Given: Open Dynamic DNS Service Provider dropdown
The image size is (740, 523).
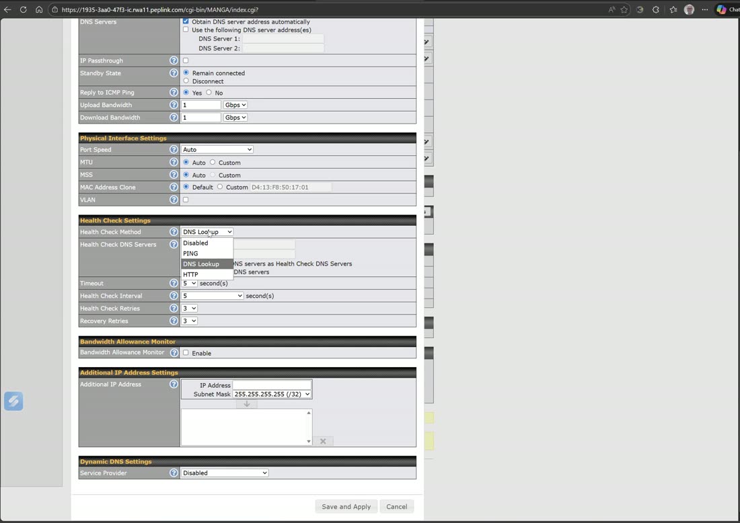Looking at the screenshot, I should point(225,473).
